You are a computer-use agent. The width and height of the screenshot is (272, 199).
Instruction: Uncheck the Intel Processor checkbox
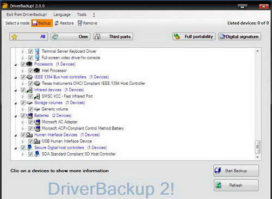pos(30,71)
